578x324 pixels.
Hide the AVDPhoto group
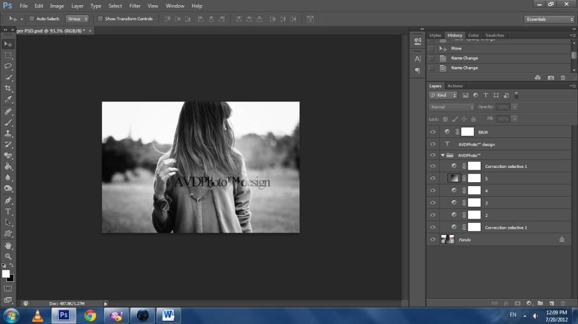click(433, 155)
